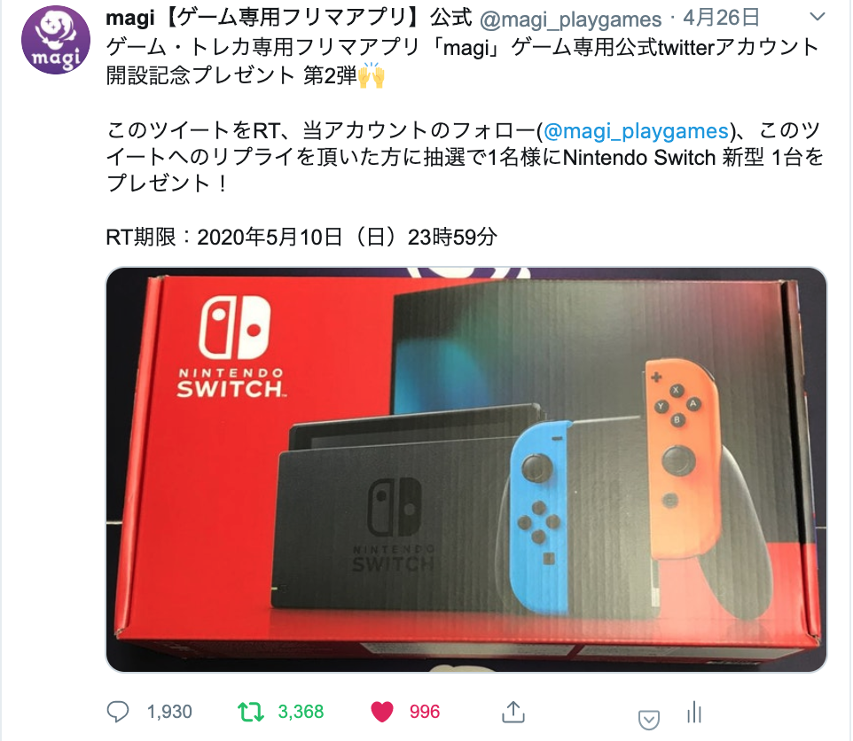Follow the @magi_playgames mention in tweet body

coord(636,131)
